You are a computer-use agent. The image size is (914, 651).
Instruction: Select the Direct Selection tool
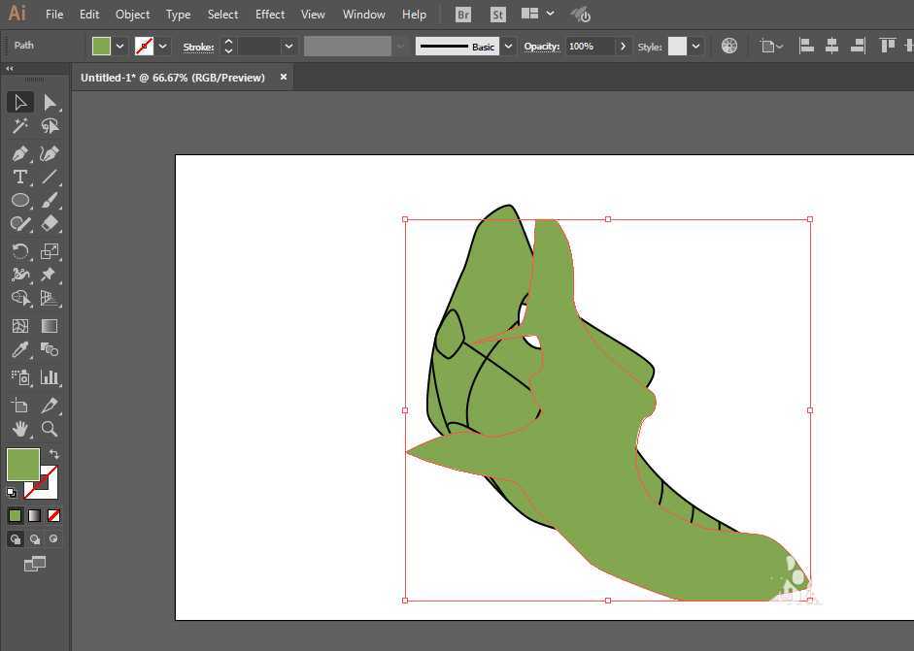pyautogui.click(x=50, y=102)
